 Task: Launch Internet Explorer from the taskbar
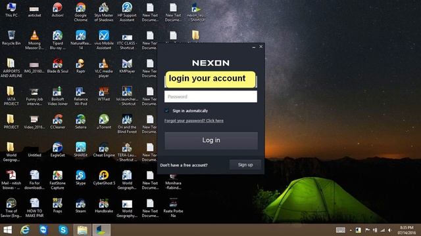(x=25, y=230)
